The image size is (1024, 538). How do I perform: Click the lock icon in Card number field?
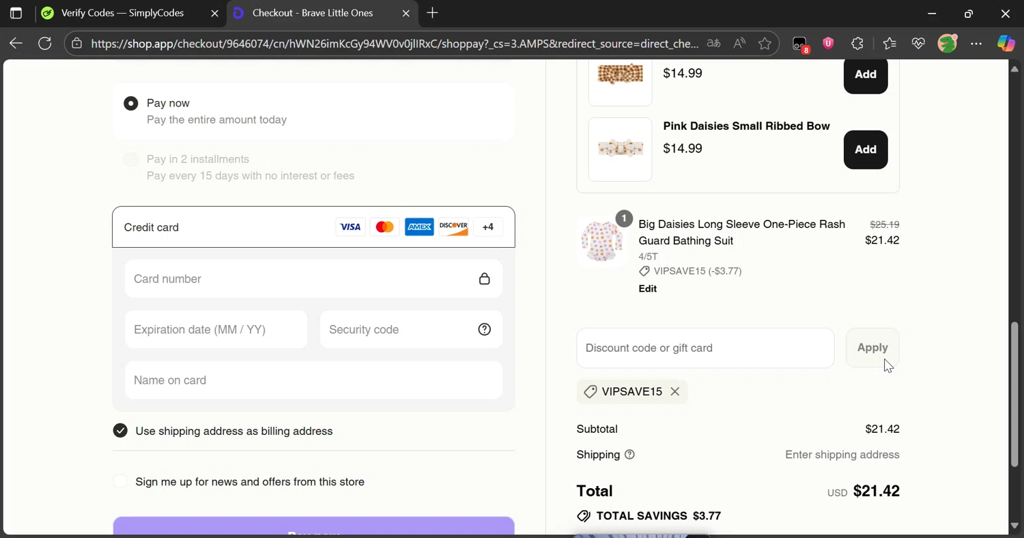(x=485, y=279)
